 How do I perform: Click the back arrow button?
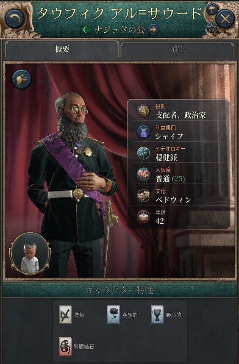[x=15, y=19]
